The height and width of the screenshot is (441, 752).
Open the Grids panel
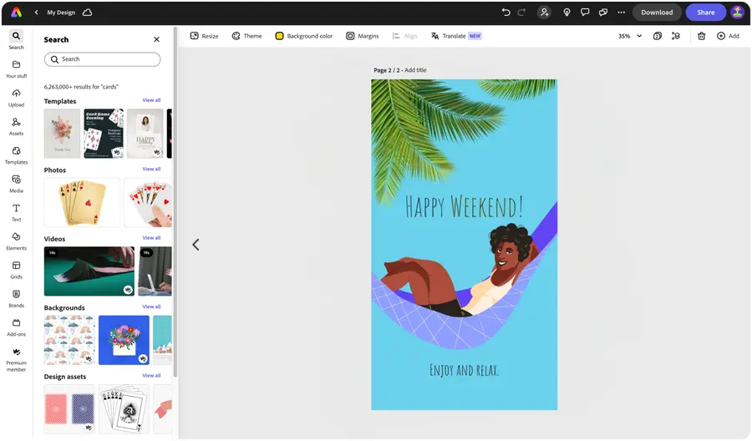coord(16,269)
